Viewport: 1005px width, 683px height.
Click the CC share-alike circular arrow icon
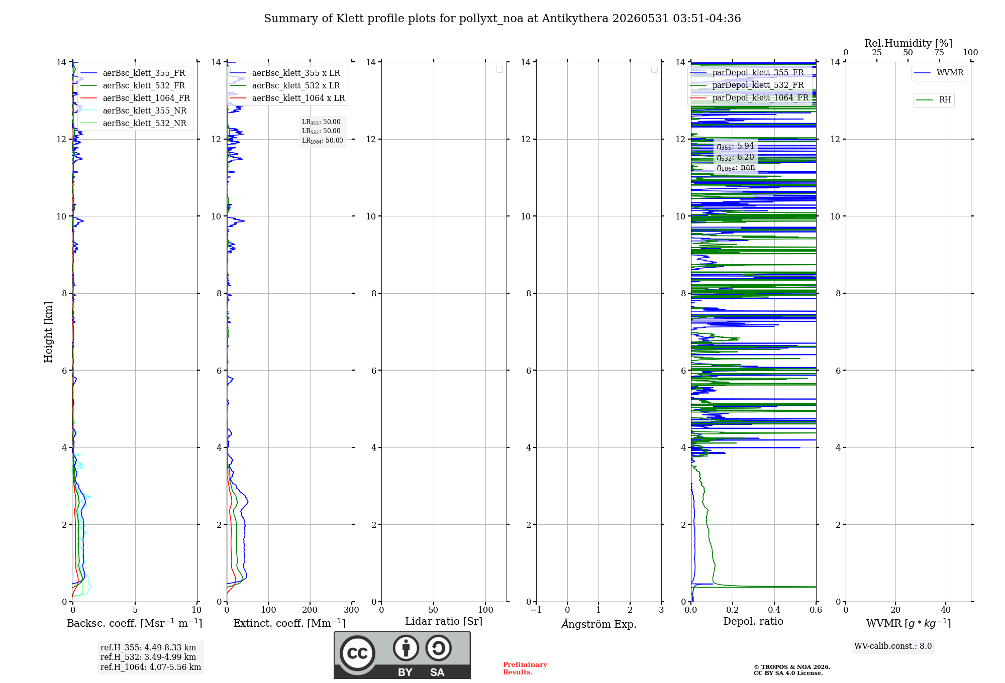439,648
